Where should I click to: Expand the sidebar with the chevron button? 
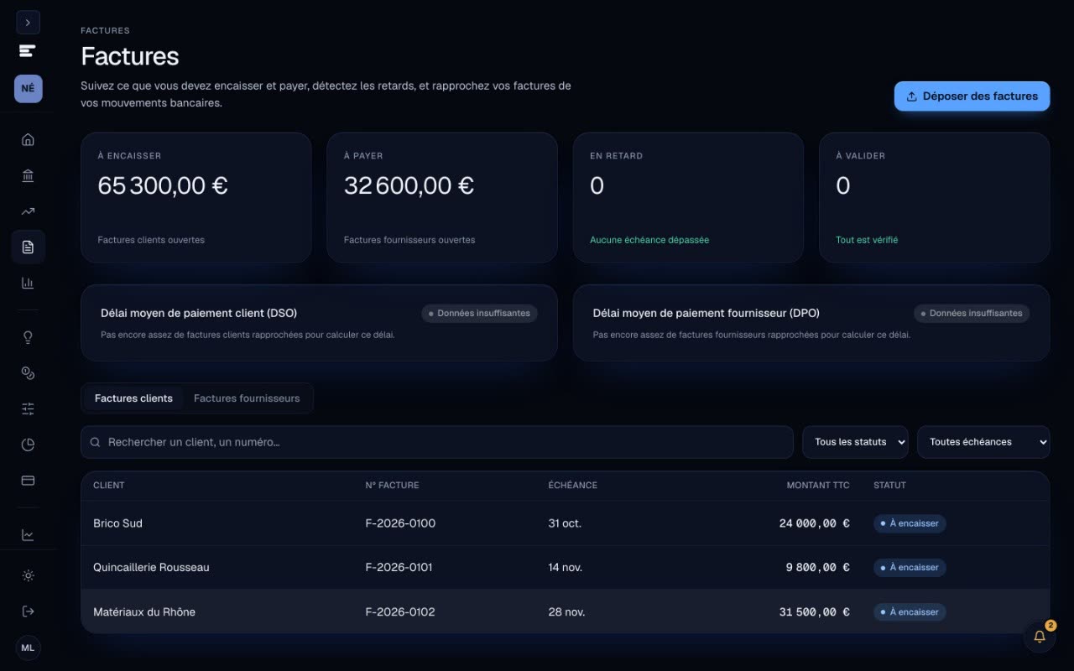28,23
